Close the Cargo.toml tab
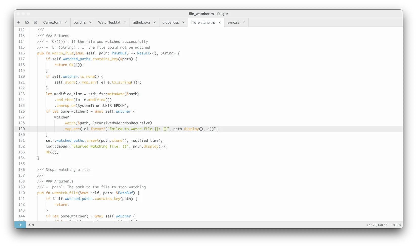Screen dimensions: 417x247 [x=66, y=23]
